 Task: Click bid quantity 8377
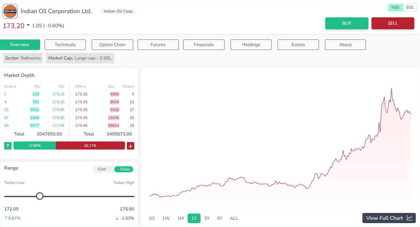[x=35, y=126]
